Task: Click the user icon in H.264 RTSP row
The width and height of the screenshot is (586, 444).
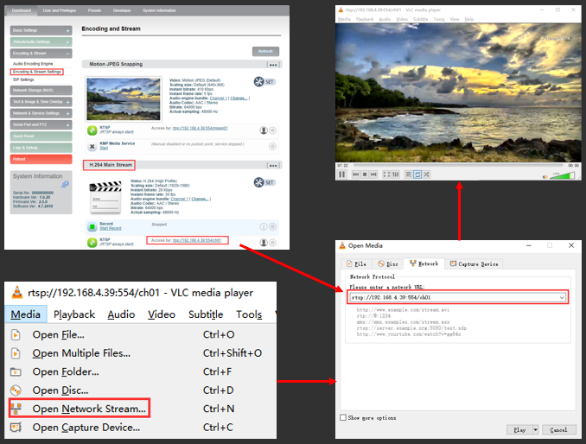Action: pos(264,243)
